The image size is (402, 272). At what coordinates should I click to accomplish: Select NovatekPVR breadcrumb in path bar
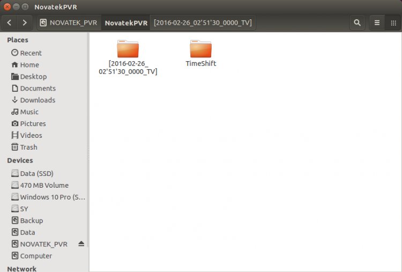coord(126,23)
